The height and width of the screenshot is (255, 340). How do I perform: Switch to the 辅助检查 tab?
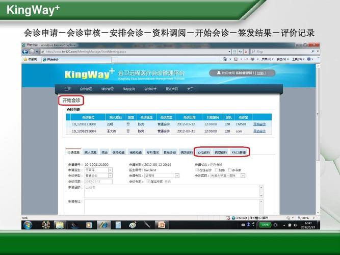[136, 152]
